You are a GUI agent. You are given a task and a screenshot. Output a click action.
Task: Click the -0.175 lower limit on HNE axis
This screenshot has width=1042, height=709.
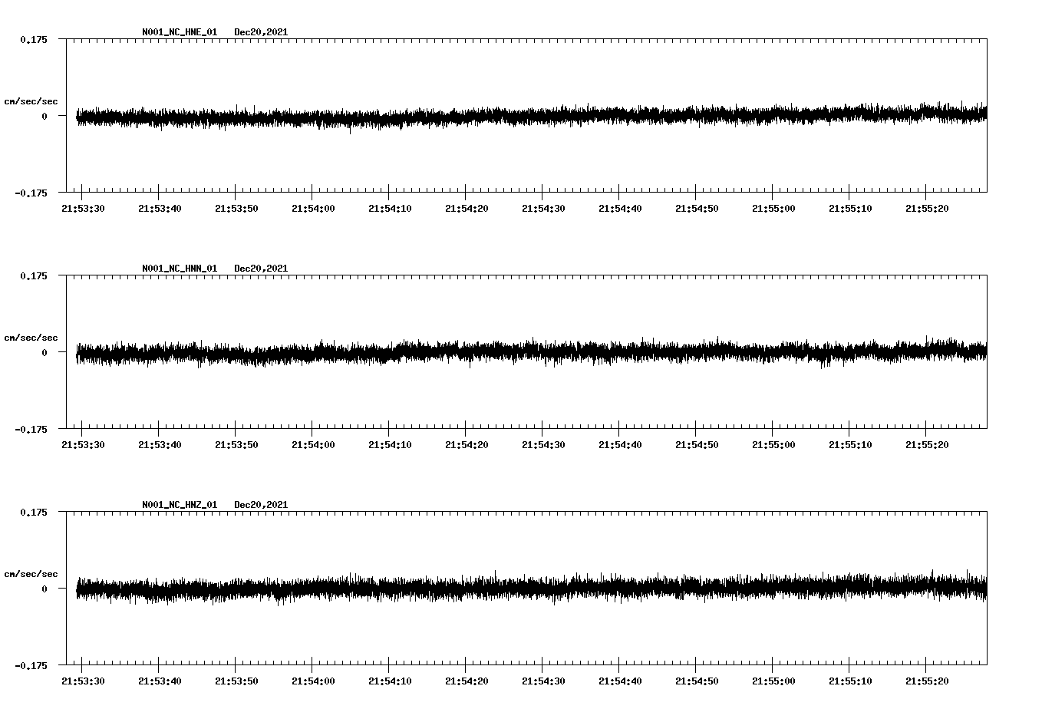[31, 193]
